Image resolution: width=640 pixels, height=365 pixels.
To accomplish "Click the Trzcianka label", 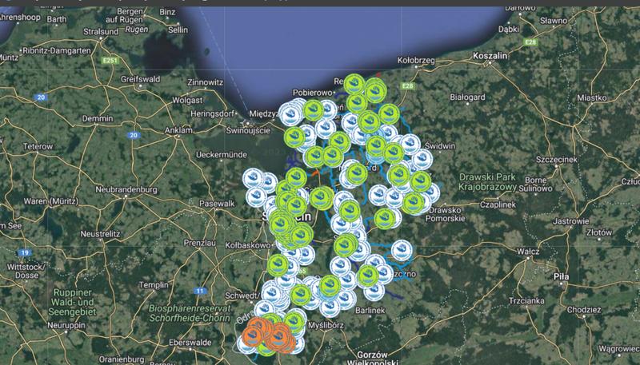I will pyautogui.click(x=526, y=300).
